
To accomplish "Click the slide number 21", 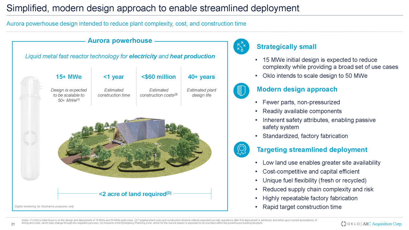I will 13,224.
